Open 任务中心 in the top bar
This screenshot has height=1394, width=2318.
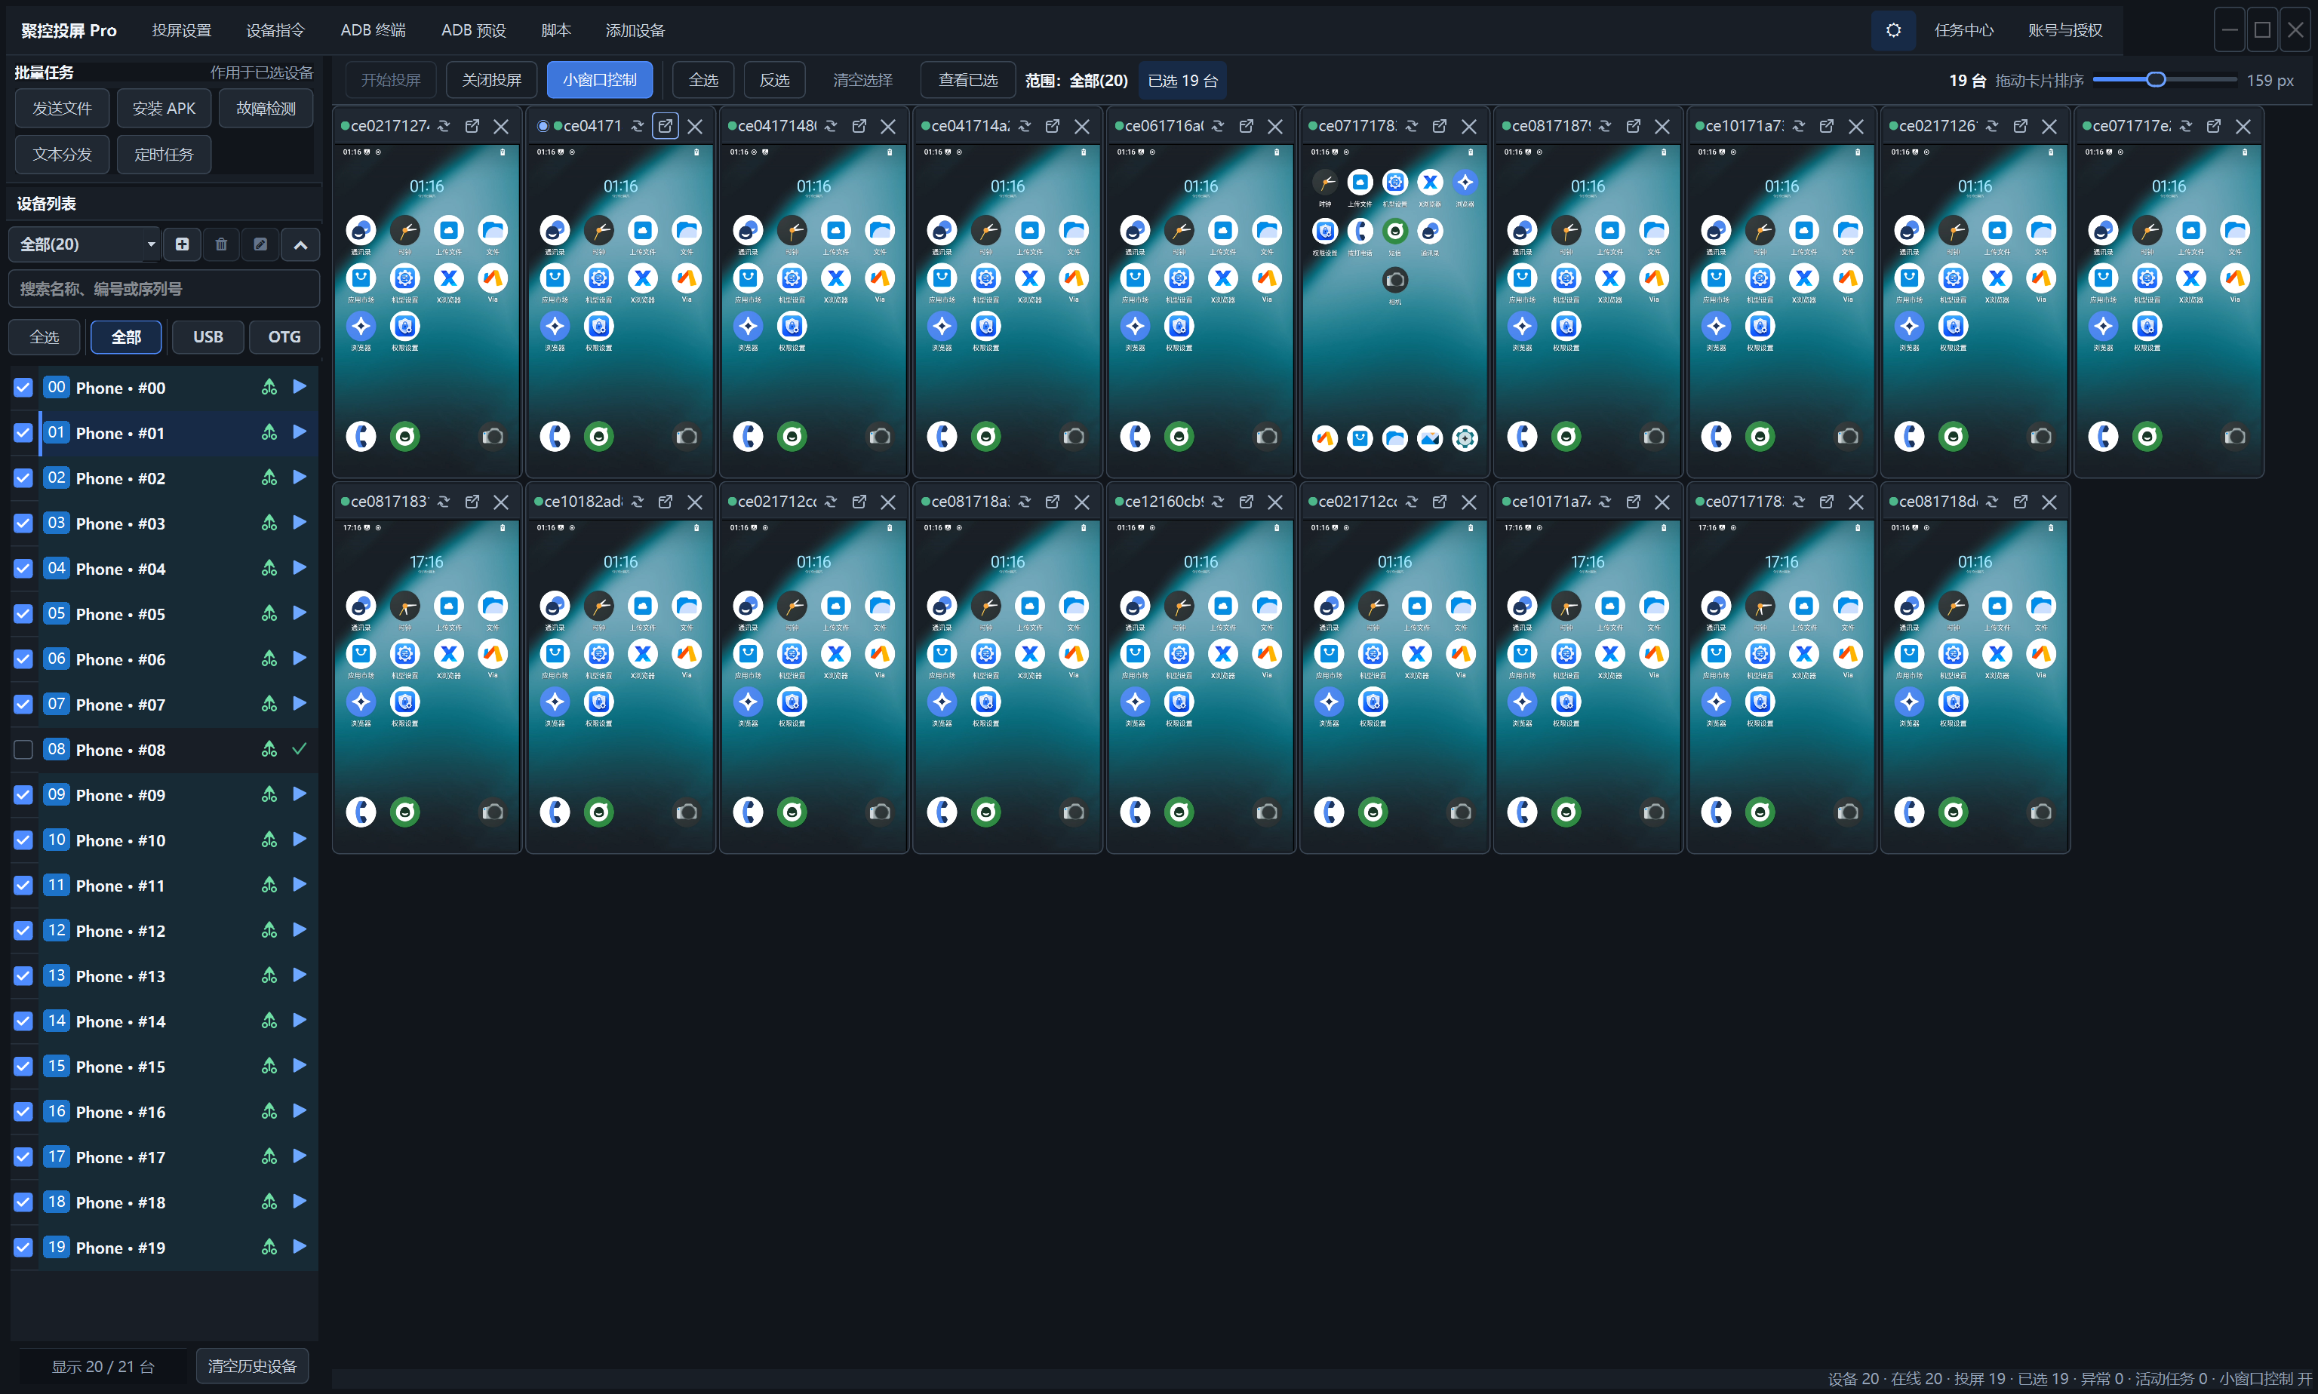(1964, 30)
